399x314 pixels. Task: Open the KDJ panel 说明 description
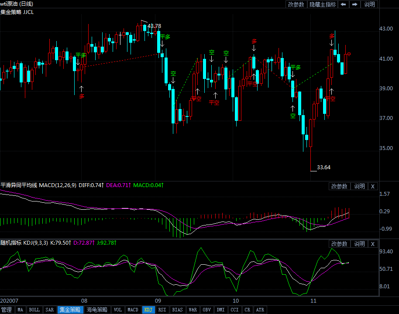click(359, 244)
